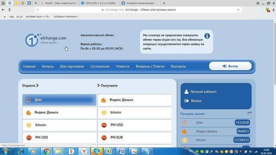
Task: Click the user icon beside Личный кабинет
Action: pyautogui.click(x=186, y=92)
